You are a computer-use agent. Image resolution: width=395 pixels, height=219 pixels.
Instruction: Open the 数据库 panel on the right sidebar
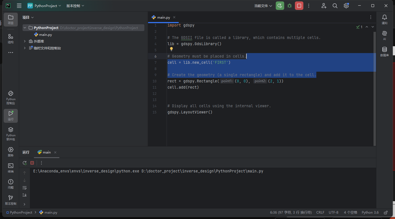pyautogui.click(x=384, y=51)
